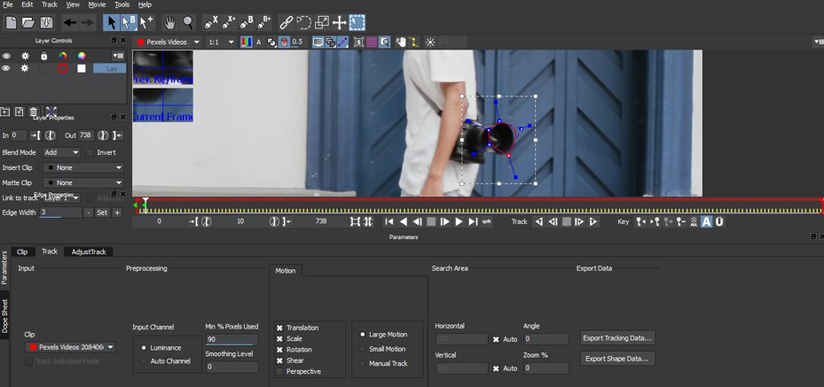
Task: Uncheck the Rotation motion option
Action: click(x=279, y=350)
